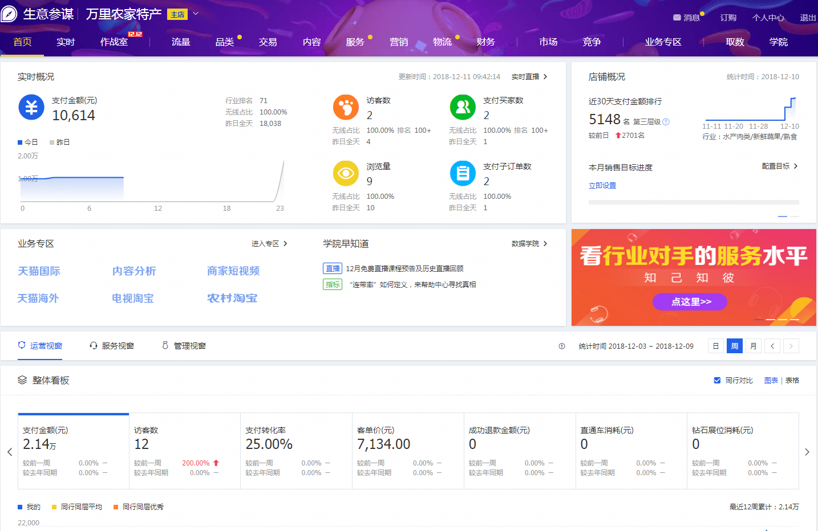Select the 月 period option
This screenshot has height=531, width=818.
[x=754, y=346]
